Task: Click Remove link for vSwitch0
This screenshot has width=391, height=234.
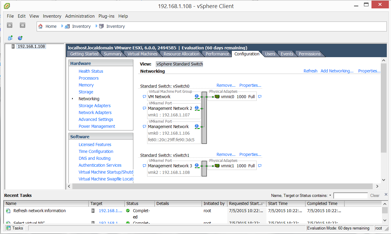Action: click(x=226, y=85)
